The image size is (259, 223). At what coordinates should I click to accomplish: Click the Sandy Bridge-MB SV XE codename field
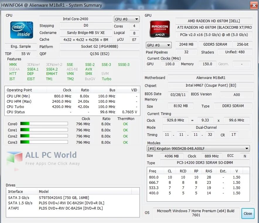pos(86,33)
